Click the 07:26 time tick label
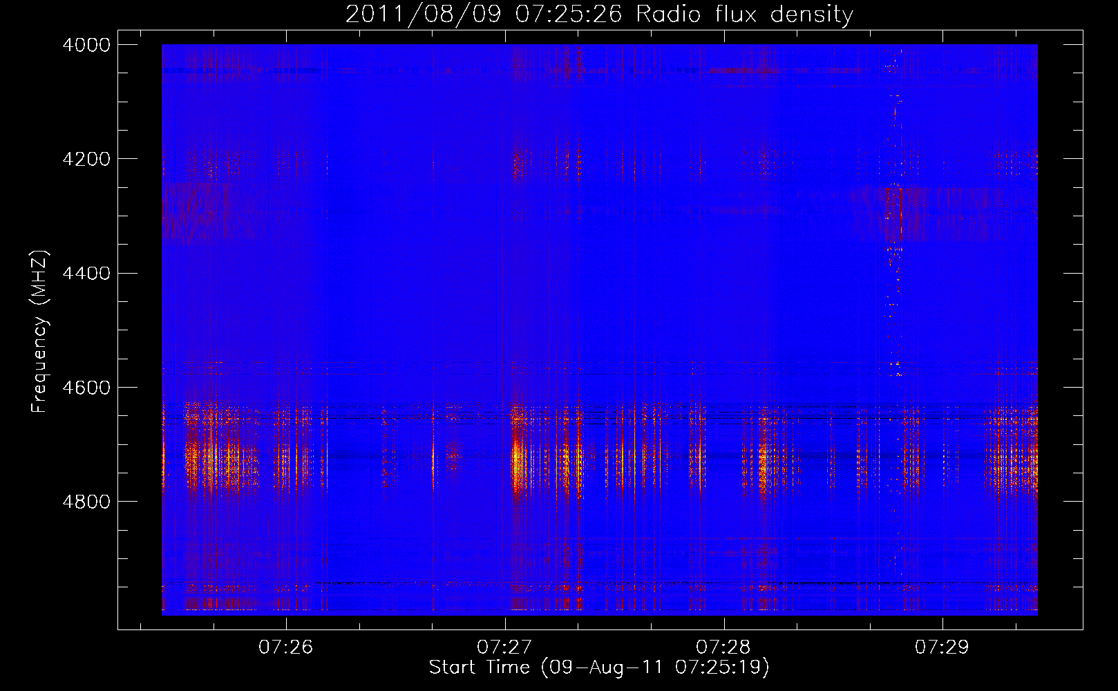 click(x=286, y=647)
